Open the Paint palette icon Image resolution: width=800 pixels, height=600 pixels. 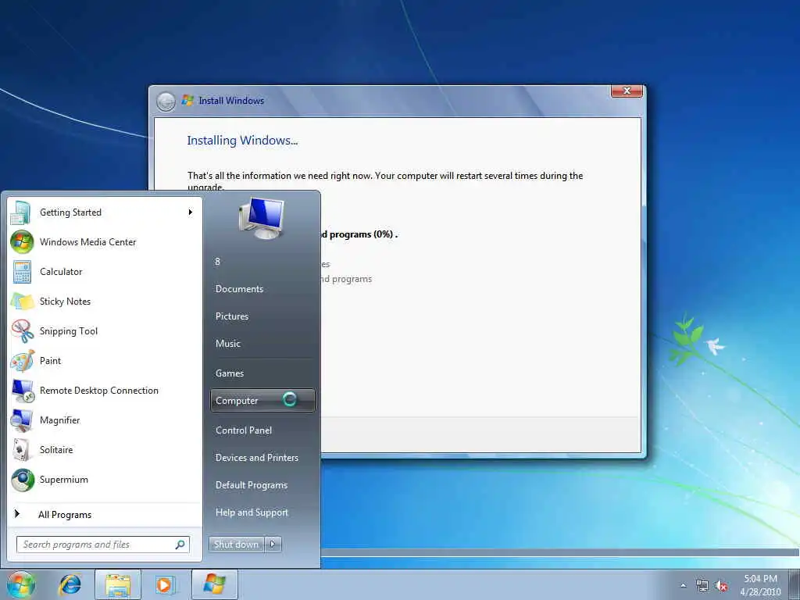(22, 361)
